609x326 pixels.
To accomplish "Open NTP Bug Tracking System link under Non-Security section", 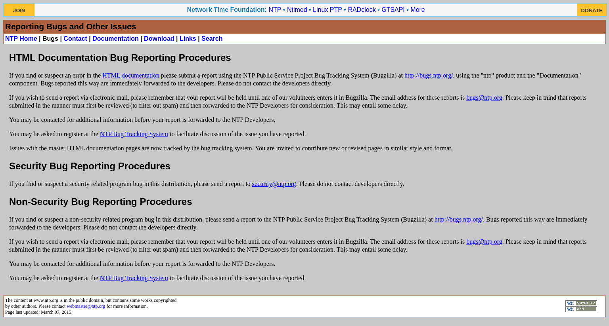I will [x=134, y=278].
